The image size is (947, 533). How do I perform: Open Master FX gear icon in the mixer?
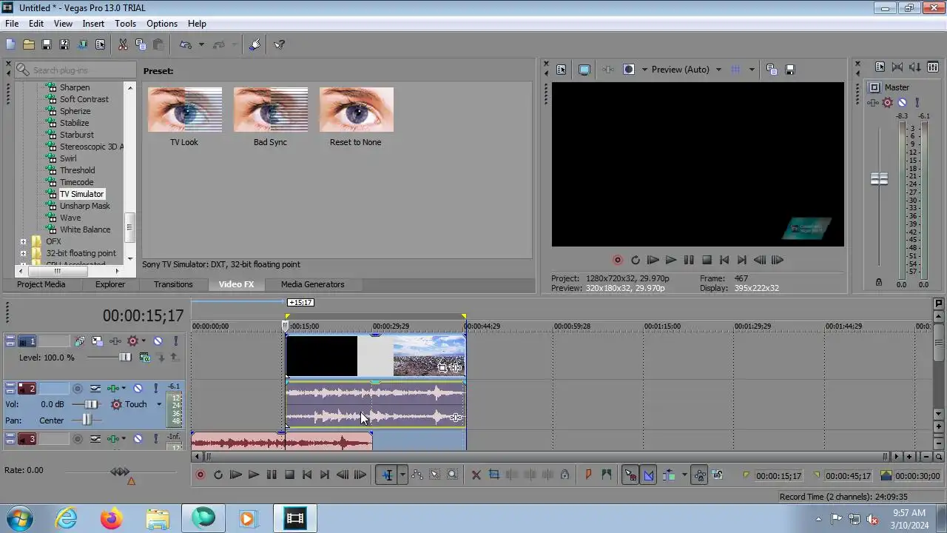[888, 103]
